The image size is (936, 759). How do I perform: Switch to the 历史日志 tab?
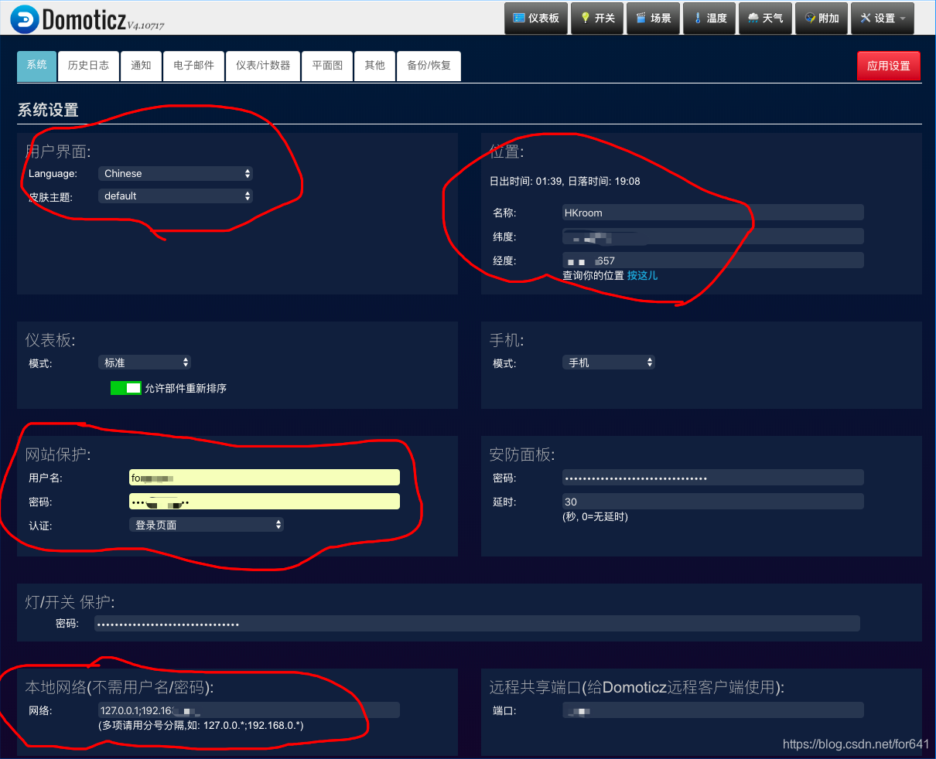pos(88,66)
